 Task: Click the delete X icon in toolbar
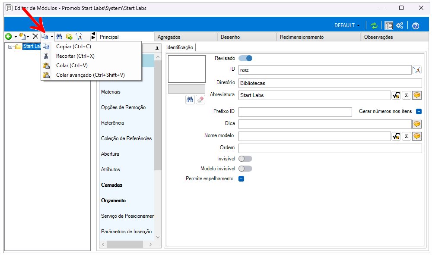35,37
